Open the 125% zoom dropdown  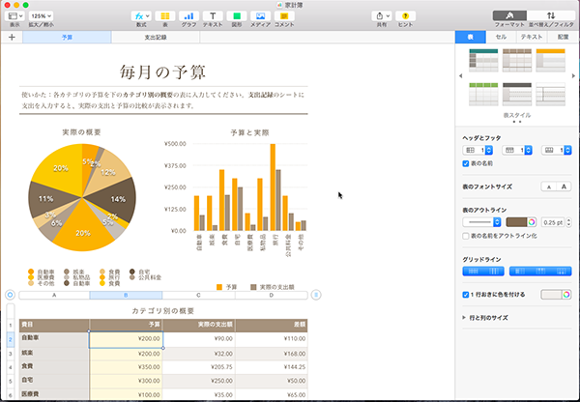point(41,15)
